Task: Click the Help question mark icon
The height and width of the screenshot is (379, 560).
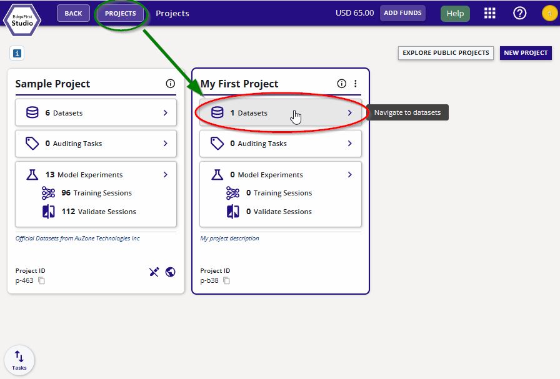Action: (519, 12)
